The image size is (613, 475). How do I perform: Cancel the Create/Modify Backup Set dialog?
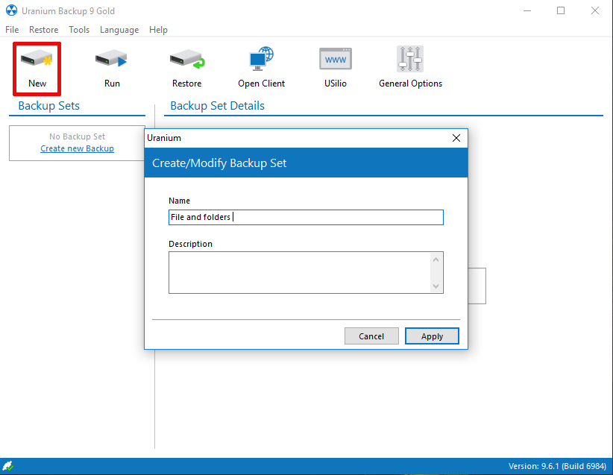371,336
